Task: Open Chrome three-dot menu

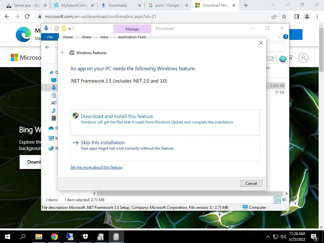Action: [317, 16]
